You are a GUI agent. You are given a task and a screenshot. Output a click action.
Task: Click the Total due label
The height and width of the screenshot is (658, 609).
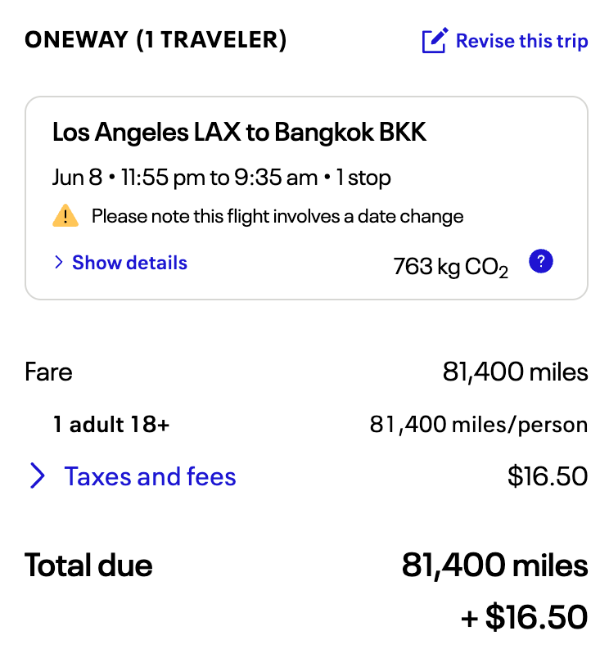pyautogui.click(x=88, y=565)
